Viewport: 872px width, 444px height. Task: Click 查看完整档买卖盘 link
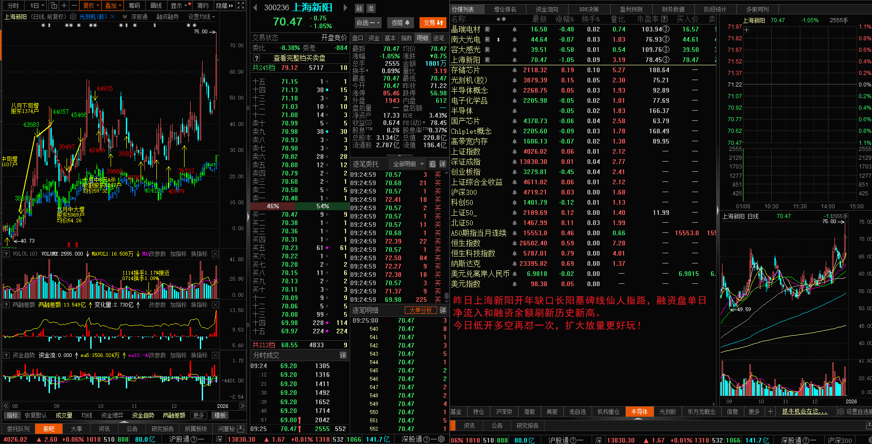(x=299, y=58)
